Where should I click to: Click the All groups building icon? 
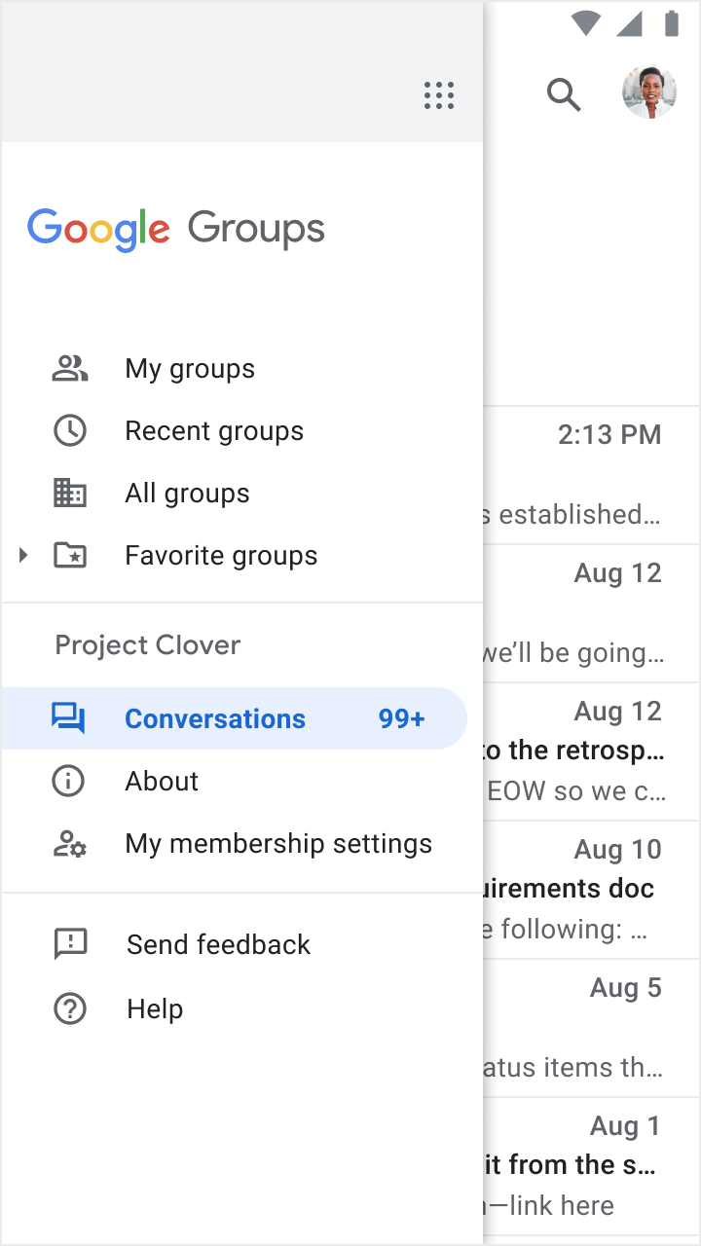tap(70, 493)
